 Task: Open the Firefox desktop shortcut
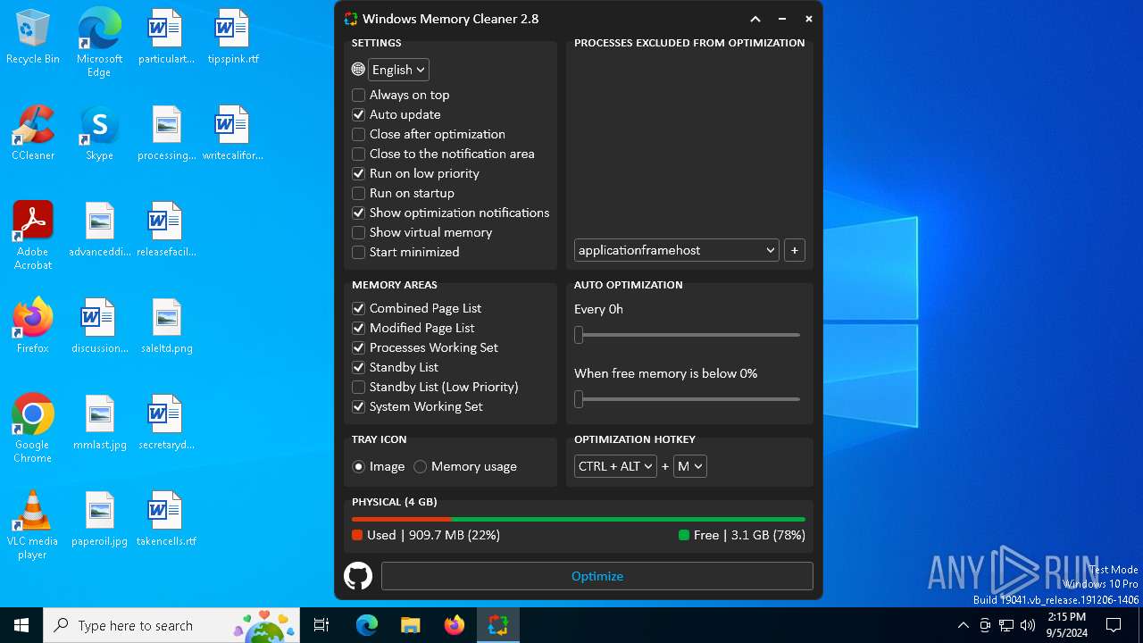pos(33,326)
